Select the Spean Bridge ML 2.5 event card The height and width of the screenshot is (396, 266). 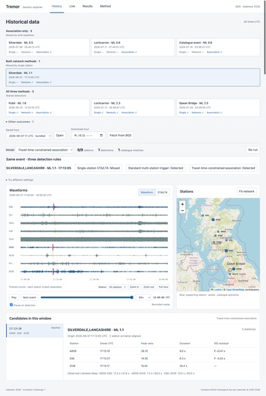click(x=218, y=108)
